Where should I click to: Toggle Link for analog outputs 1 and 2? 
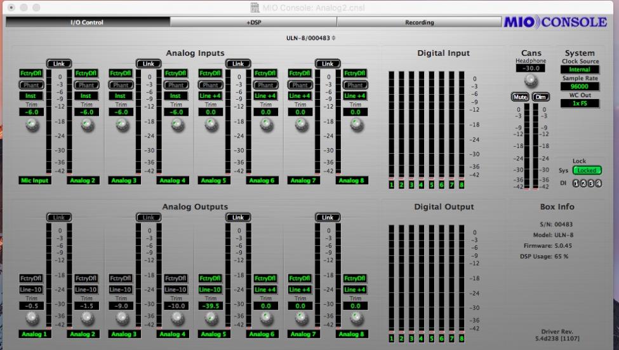pyautogui.click(x=59, y=217)
